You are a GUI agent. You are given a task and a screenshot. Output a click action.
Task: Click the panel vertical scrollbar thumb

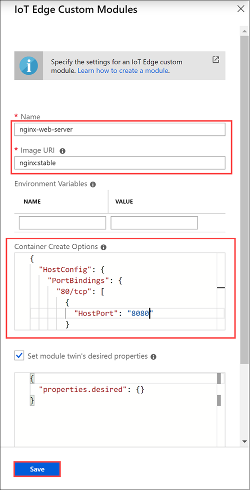(244, 199)
